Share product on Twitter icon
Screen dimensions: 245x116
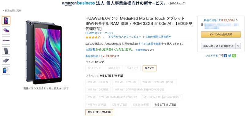tap(229, 56)
